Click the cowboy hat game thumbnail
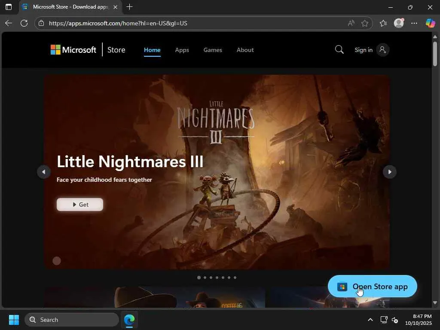The height and width of the screenshot is (330, 440). coord(155,297)
